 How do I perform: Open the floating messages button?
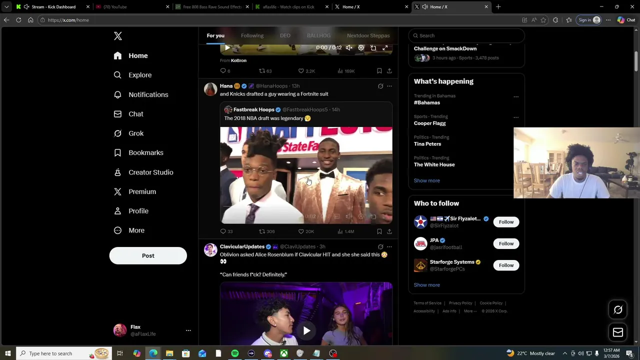click(618, 332)
